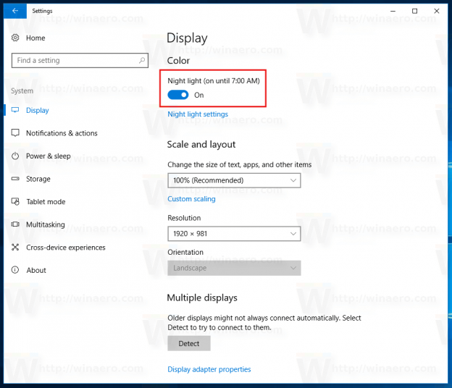452x388 pixels.
Task: Open Cross-device experiences settings
Action: [x=66, y=248]
